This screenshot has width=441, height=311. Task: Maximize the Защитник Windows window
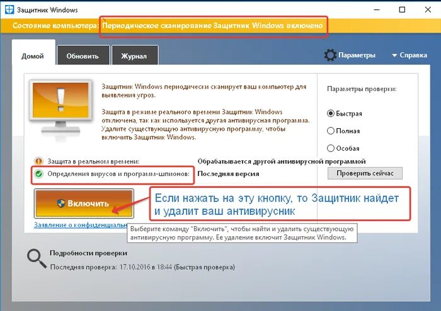click(x=402, y=10)
